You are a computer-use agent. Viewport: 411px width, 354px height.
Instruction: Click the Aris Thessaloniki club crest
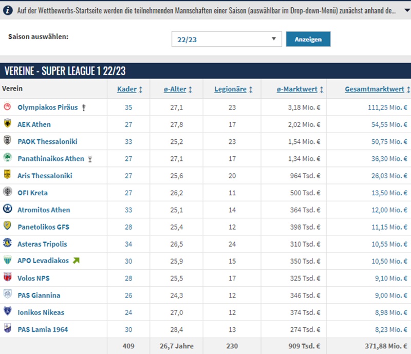tap(7, 174)
